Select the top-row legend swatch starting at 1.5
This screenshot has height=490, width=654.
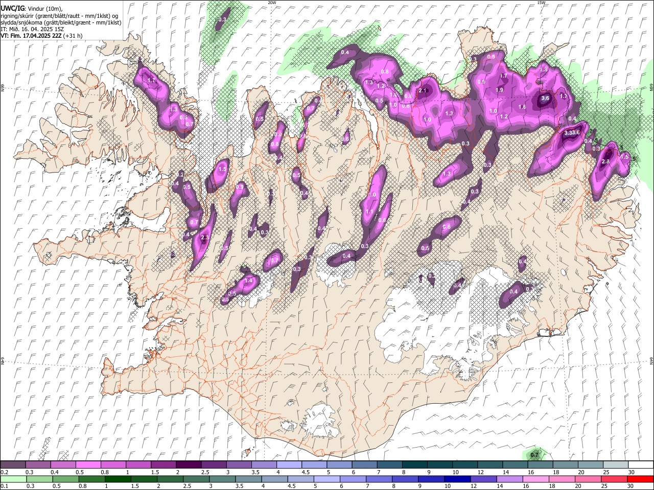click(x=163, y=464)
